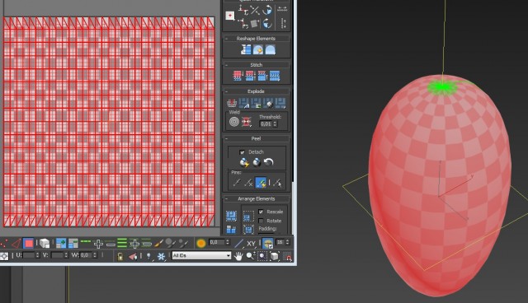Image resolution: width=528 pixels, height=303 pixels.
Task: Click the Zoom Extents cube icon
Action: [275, 256]
